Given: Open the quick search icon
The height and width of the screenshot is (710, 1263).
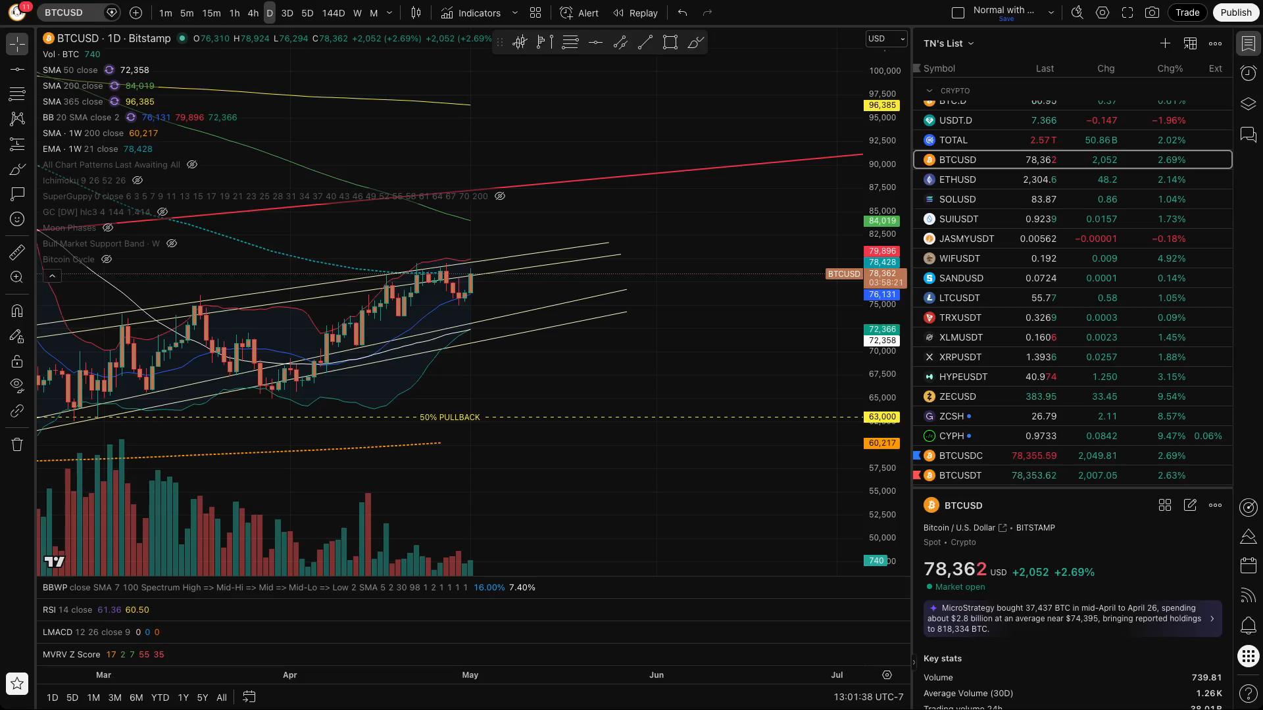Looking at the screenshot, I should (x=1077, y=12).
